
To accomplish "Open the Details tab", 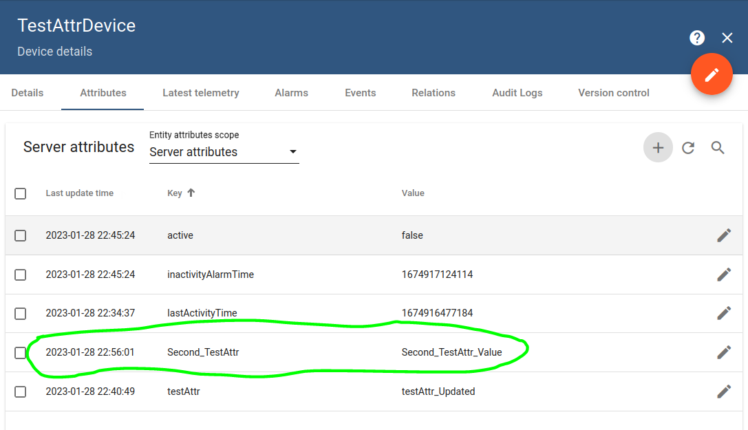I will [x=27, y=92].
